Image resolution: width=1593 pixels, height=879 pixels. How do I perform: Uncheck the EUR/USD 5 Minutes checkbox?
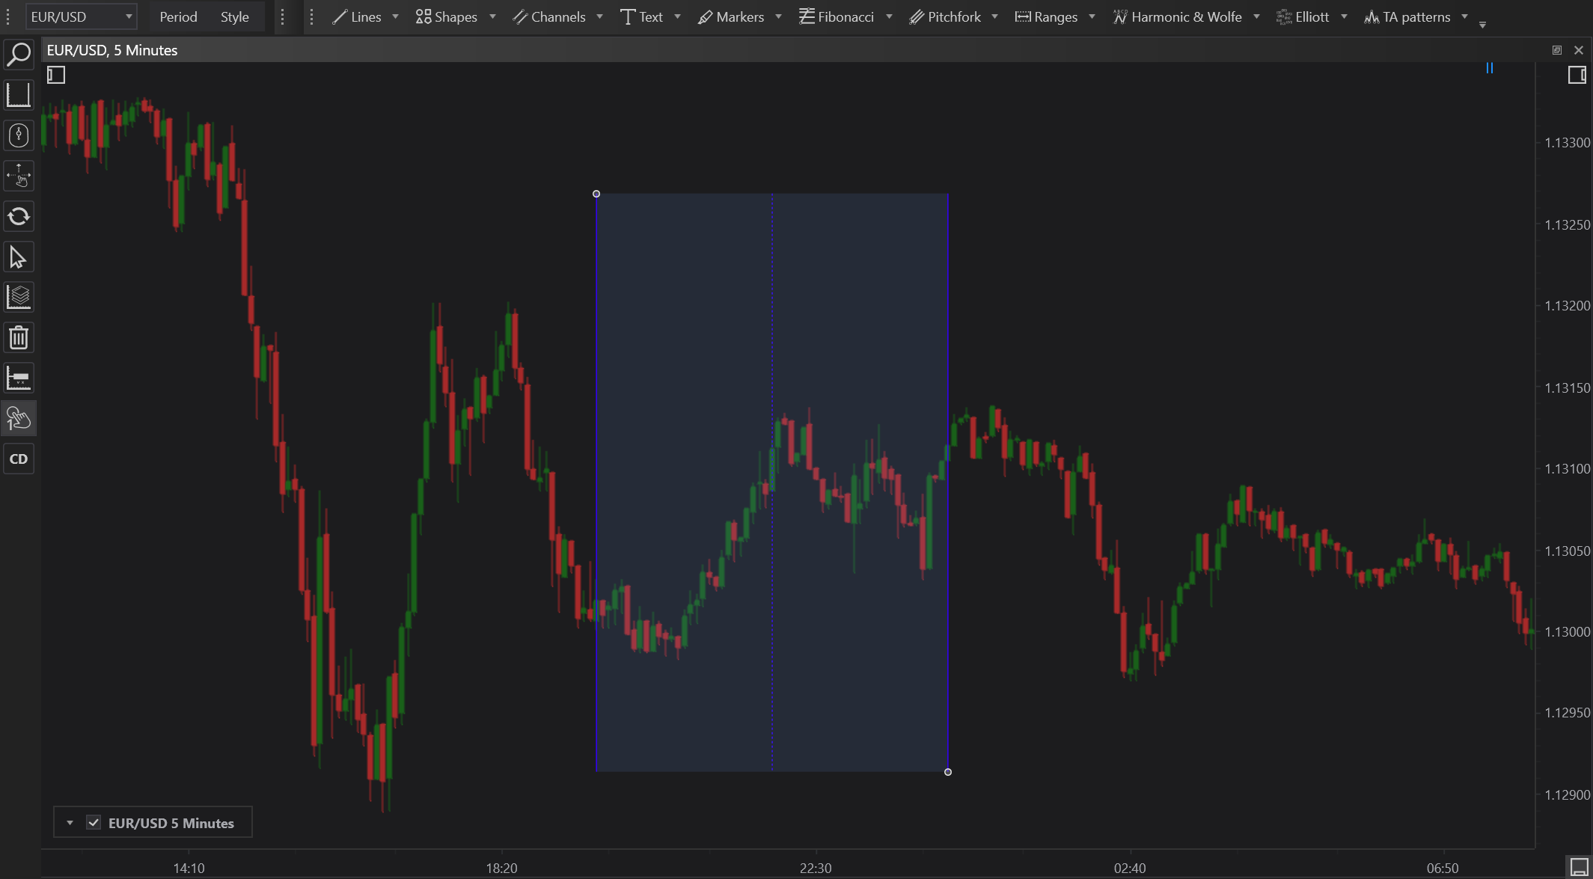pyautogui.click(x=94, y=823)
